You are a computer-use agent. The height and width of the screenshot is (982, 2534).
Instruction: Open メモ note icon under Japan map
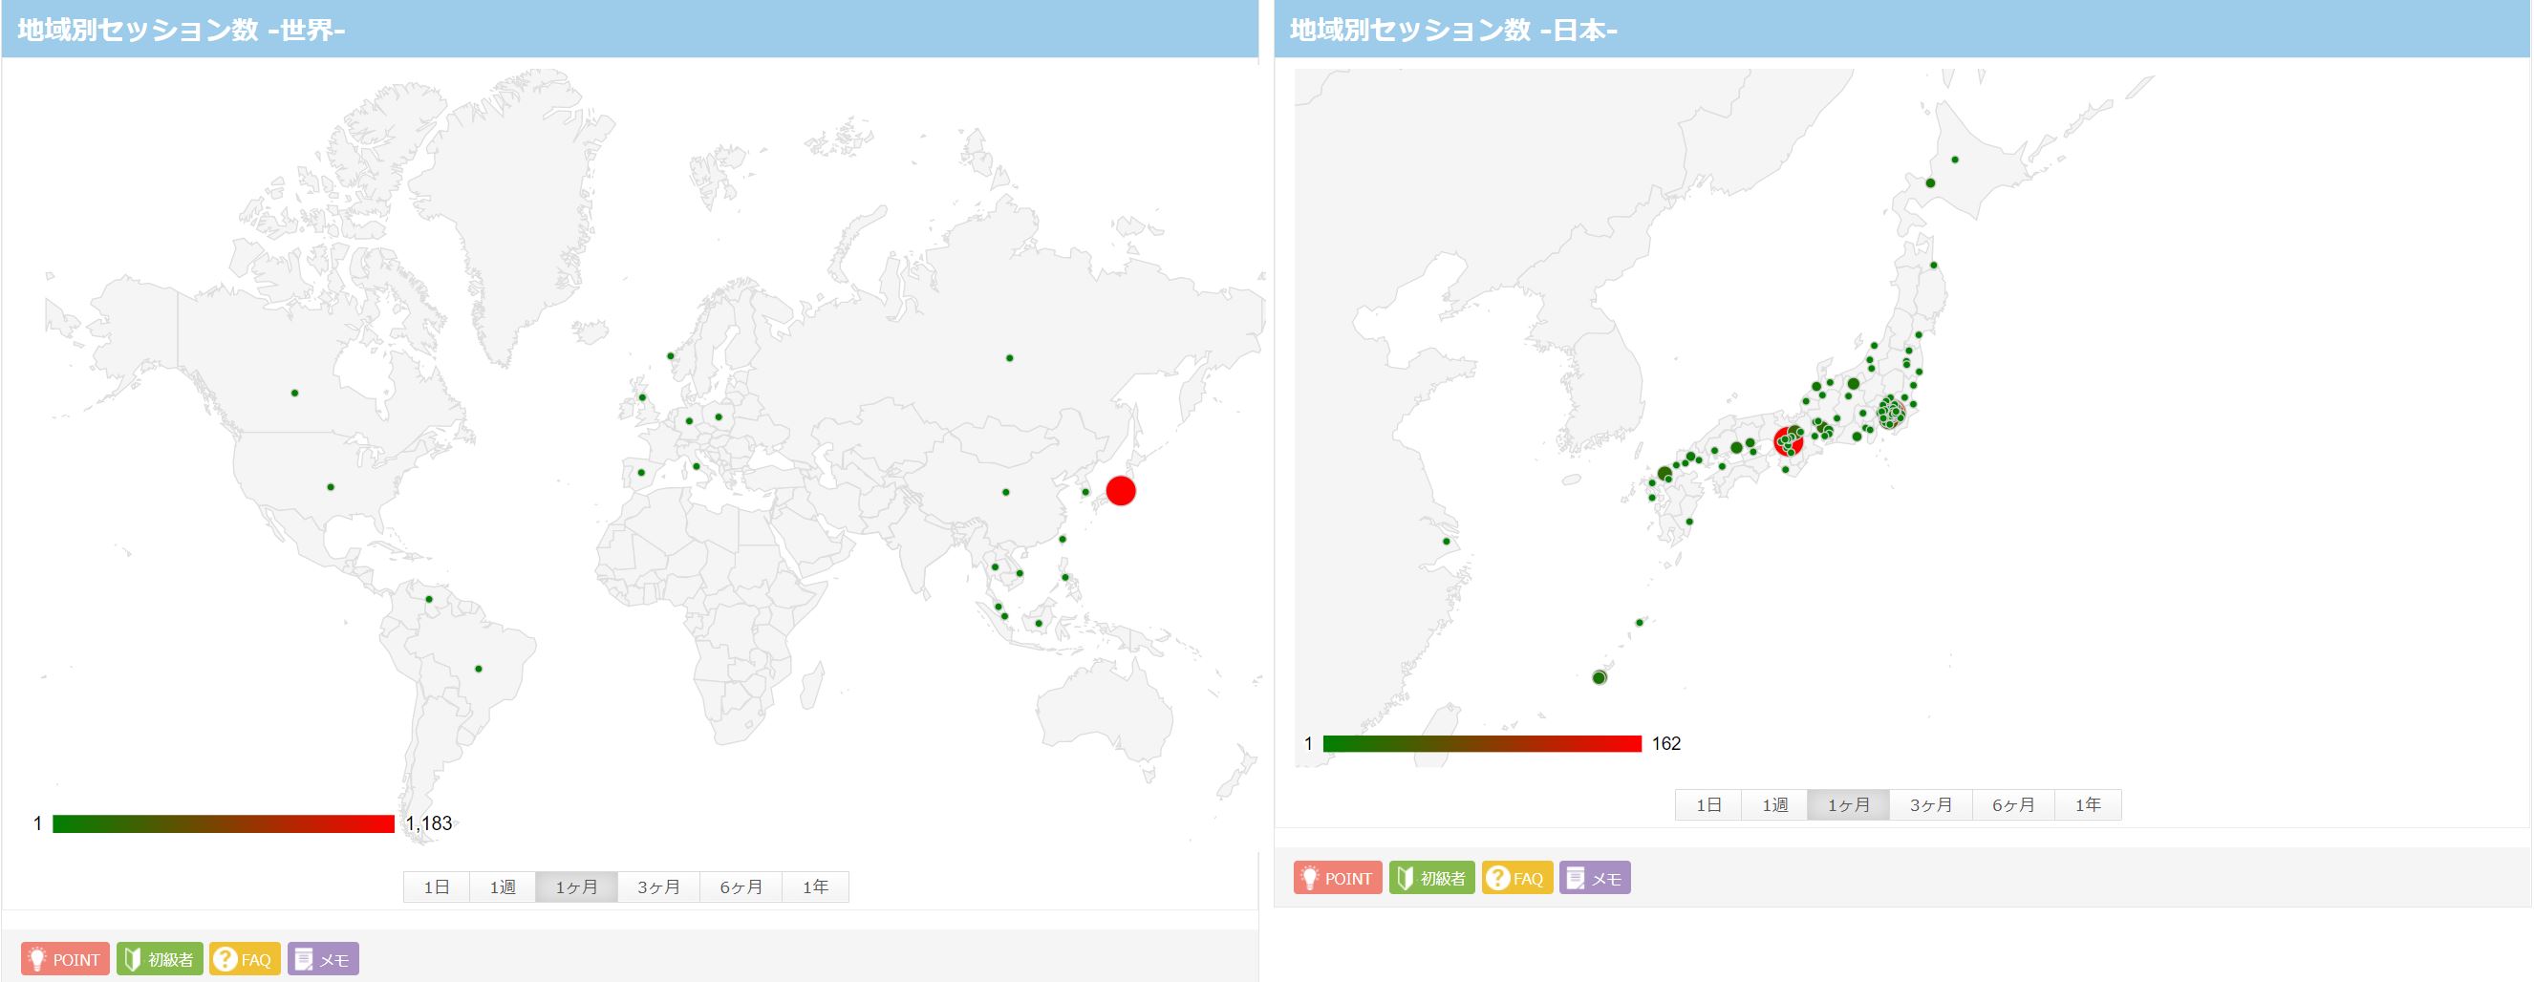(x=1595, y=877)
